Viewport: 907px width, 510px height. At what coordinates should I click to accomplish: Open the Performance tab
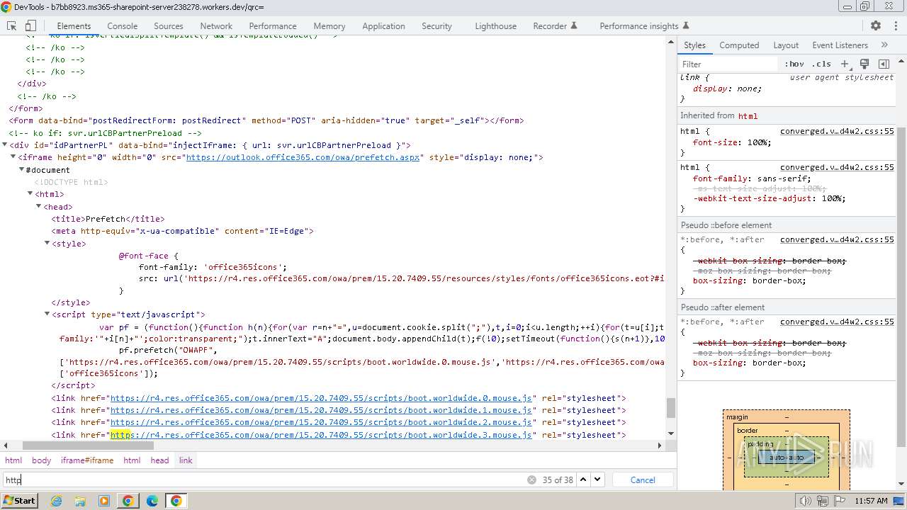[273, 25]
